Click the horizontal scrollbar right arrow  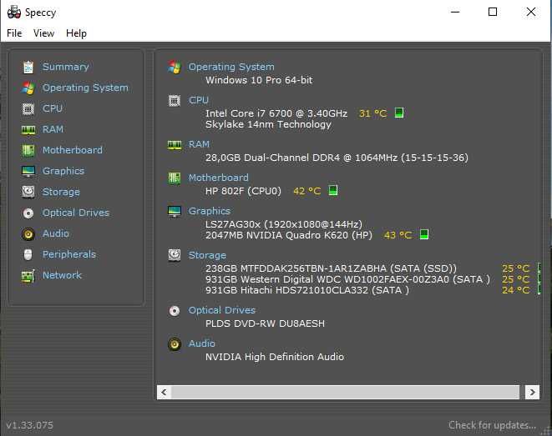[x=532, y=392]
